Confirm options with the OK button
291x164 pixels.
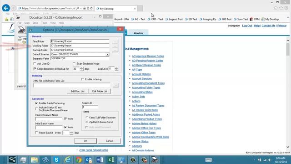click(x=85, y=141)
